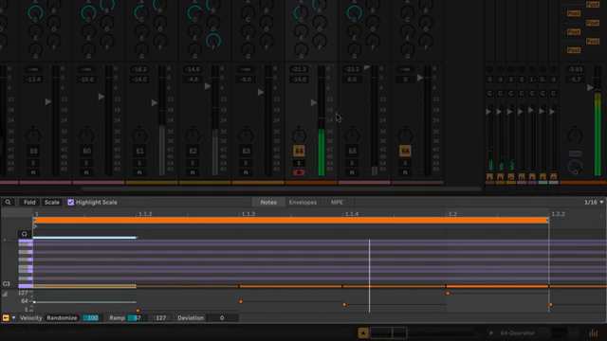Click the mixer horizontal scrollbar
607x341 pixels.
pyautogui.click(x=282, y=188)
